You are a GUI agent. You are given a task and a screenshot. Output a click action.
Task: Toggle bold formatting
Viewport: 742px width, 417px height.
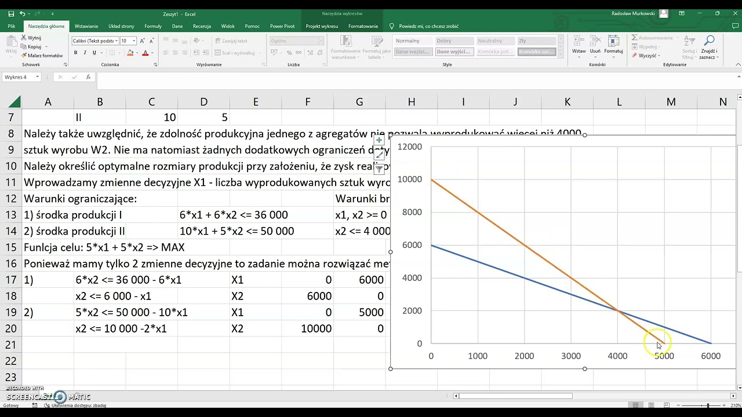pyautogui.click(x=75, y=53)
